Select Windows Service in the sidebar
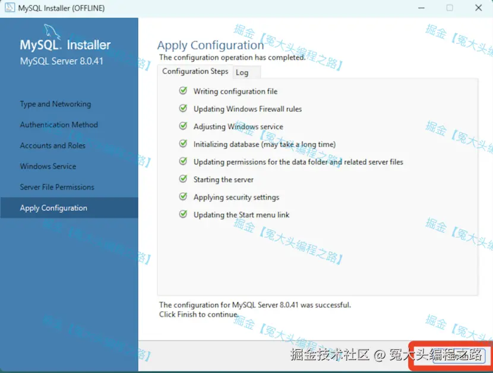The height and width of the screenshot is (373, 493). click(x=48, y=166)
